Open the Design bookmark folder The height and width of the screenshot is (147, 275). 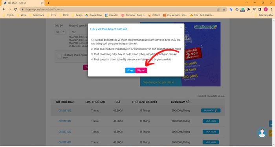click(x=77, y=15)
